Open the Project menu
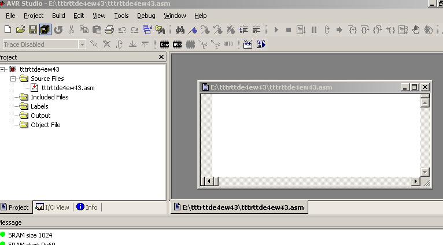The image size is (443, 245). [34, 16]
